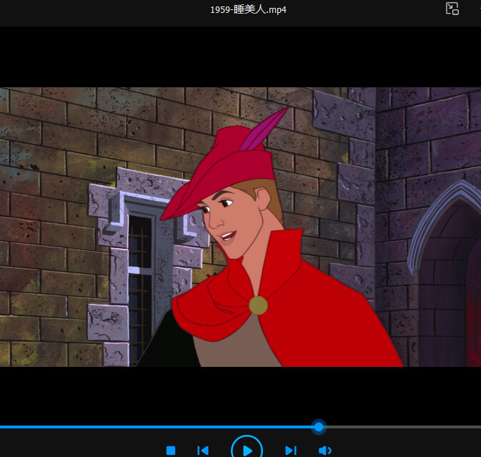Image resolution: width=481 pixels, height=457 pixels.
Task: Switch to mini player mode icon
Action: [x=452, y=9]
